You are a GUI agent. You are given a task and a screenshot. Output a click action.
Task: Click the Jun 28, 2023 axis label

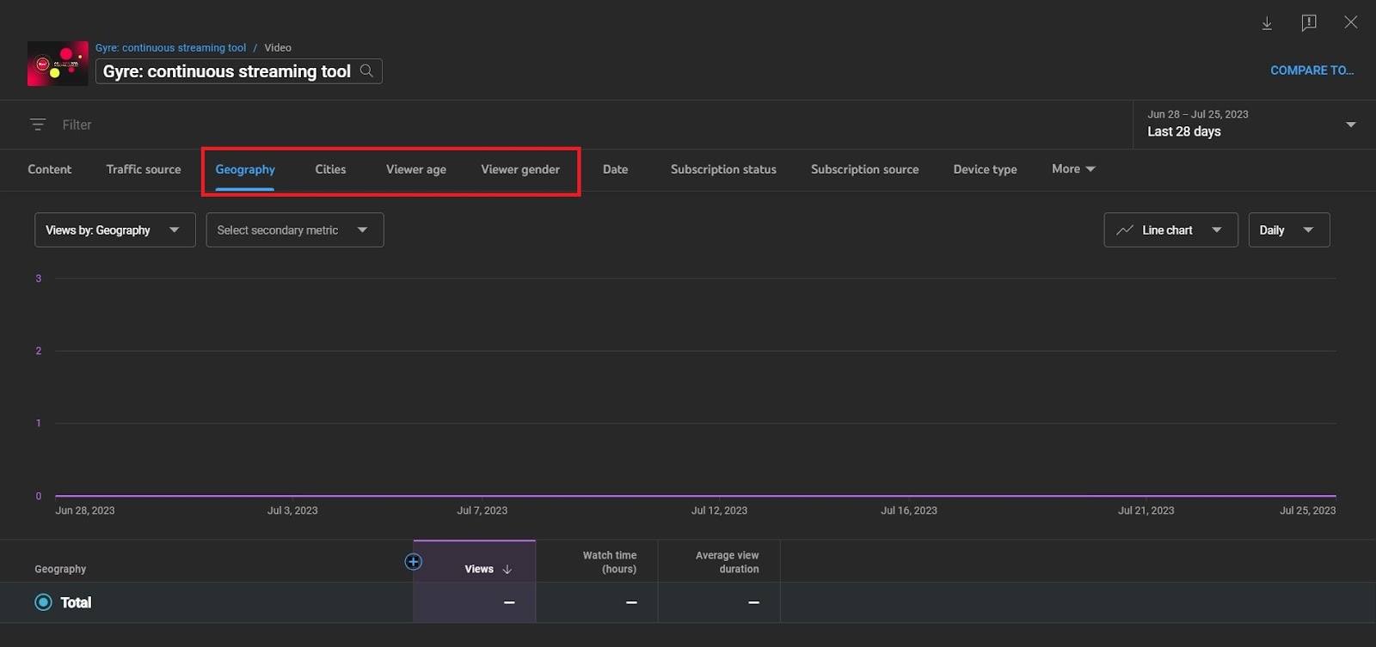tap(85, 510)
